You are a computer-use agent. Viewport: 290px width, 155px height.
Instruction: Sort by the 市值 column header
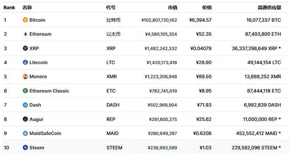click(172, 8)
